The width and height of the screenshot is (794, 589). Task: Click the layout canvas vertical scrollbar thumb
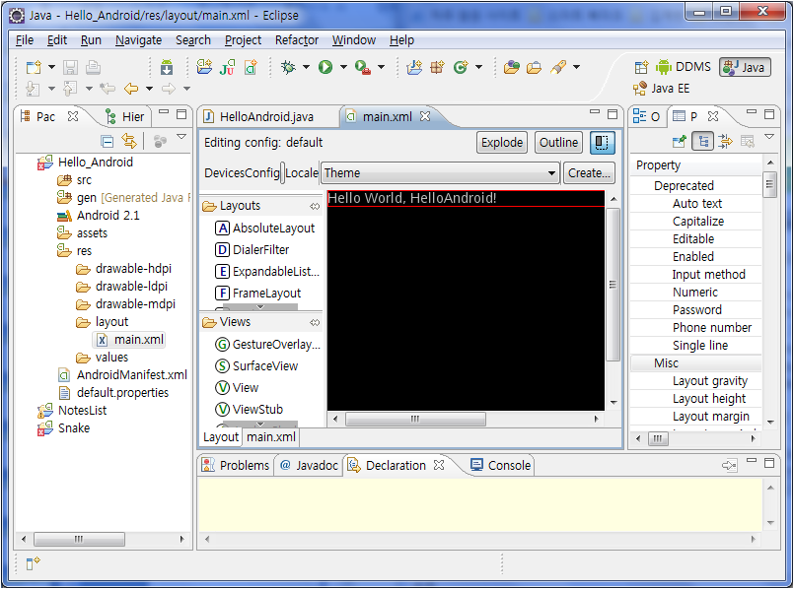pyautogui.click(x=613, y=284)
